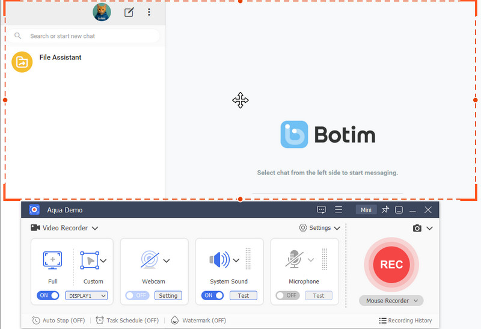Expand the Video Recorder mode dropdown
The image size is (481, 329).
pyautogui.click(x=95, y=228)
